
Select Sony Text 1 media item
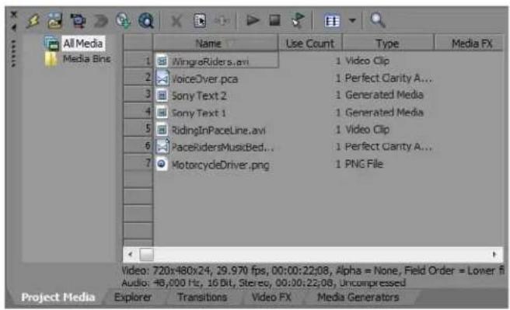[x=198, y=113]
